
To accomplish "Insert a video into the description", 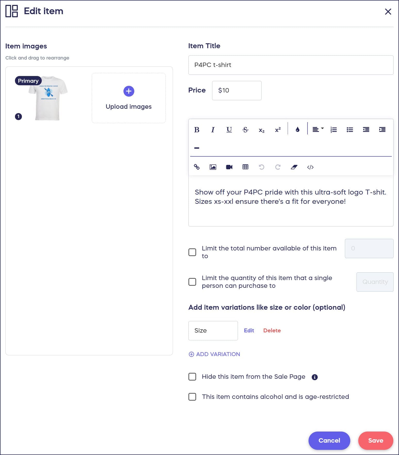I will click(x=229, y=167).
